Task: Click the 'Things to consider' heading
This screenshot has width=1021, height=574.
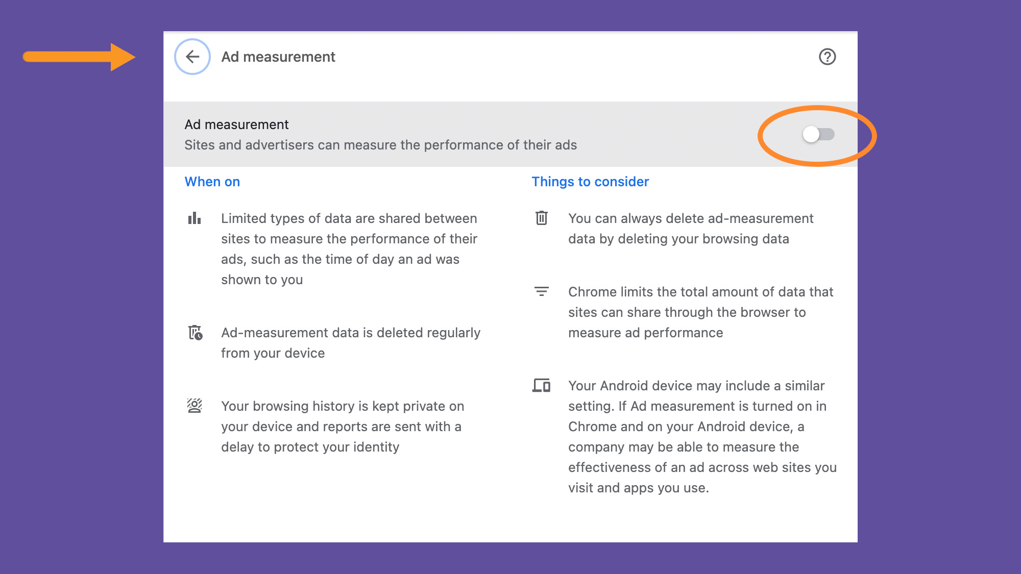Action: [x=590, y=182]
